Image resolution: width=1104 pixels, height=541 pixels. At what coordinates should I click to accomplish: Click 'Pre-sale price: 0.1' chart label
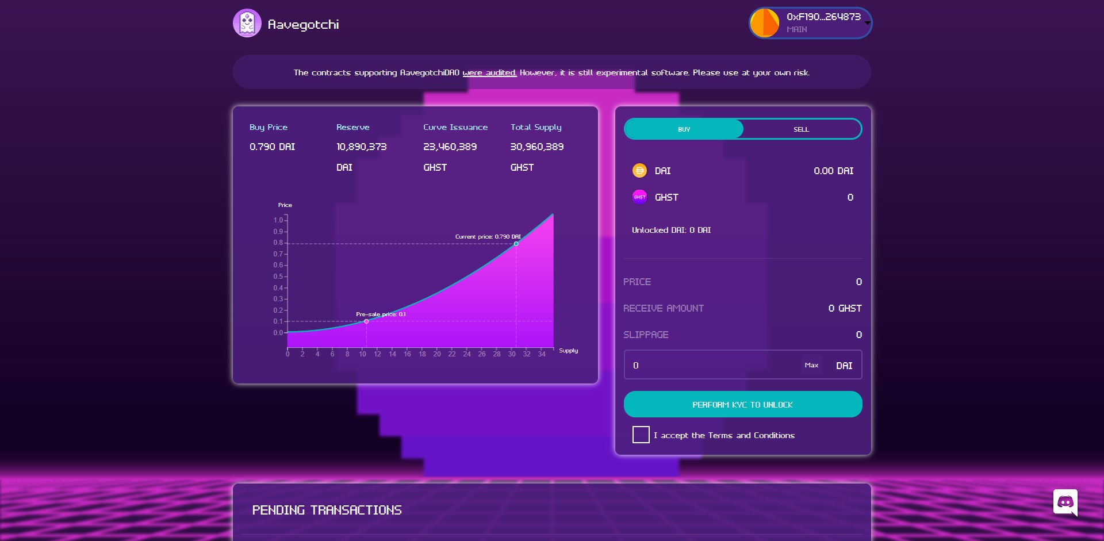(x=381, y=314)
